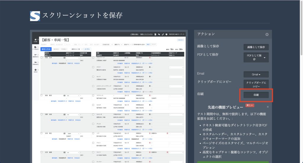
Task: Click the phone icon in preview header
Action: pos(163,34)
